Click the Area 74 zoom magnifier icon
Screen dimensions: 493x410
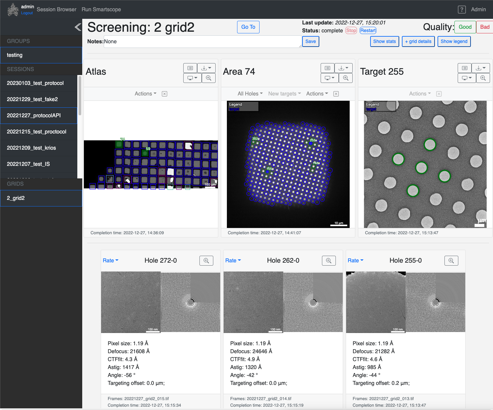346,78
